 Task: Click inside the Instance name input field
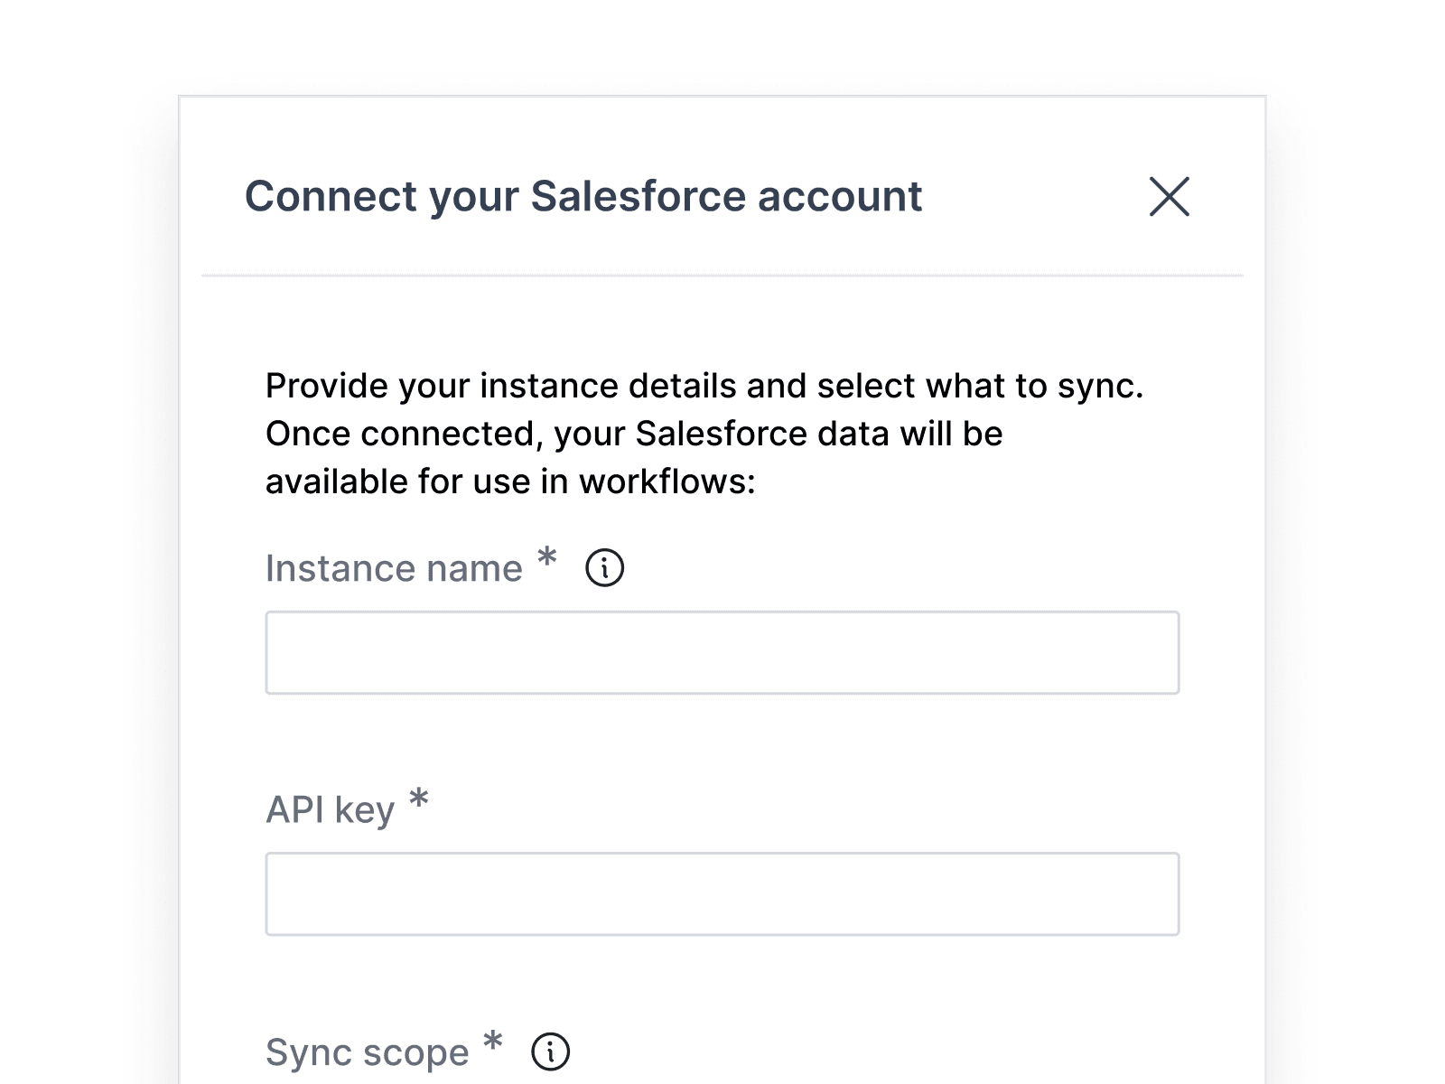721,652
